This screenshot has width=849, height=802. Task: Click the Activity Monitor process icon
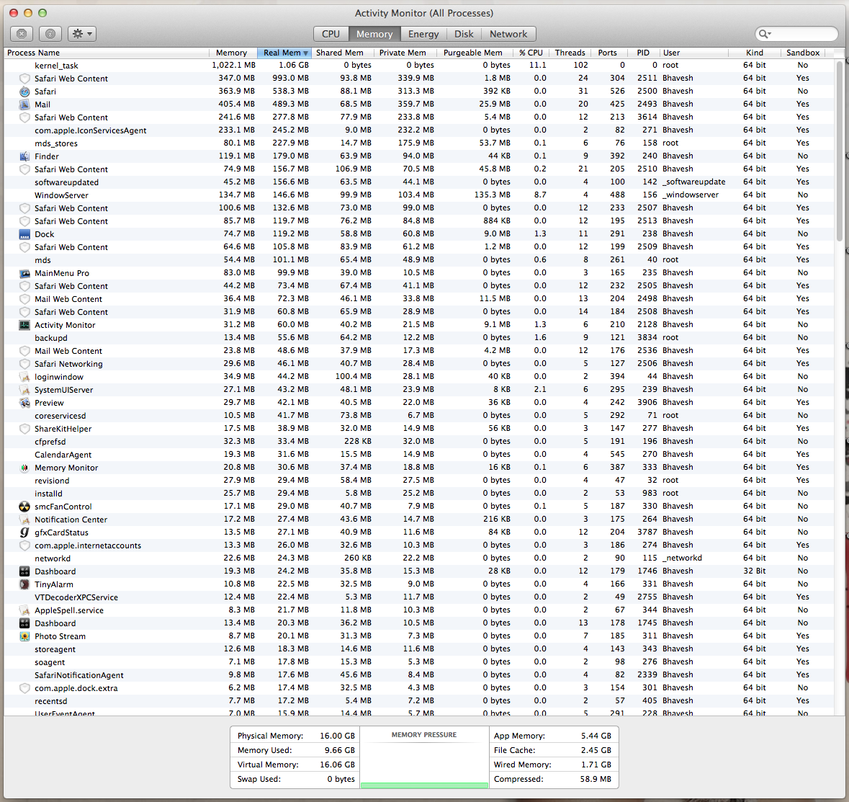24,325
